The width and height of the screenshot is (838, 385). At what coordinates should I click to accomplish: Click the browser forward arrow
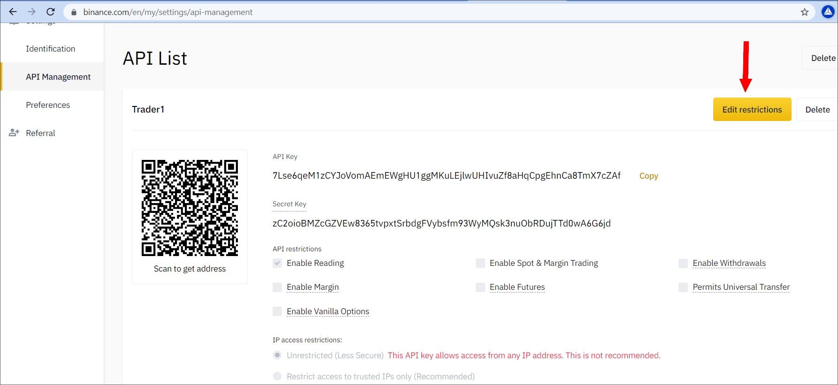pos(31,12)
